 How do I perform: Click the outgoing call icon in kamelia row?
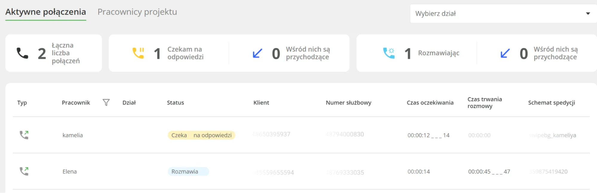coord(24,135)
